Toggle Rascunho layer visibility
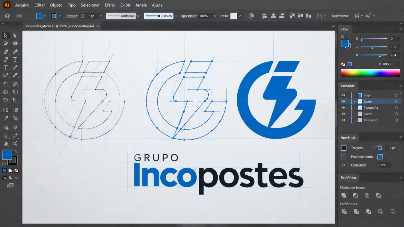The height and width of the screenshot is (227, 404). pyautogui.click(x=343, y=120)
